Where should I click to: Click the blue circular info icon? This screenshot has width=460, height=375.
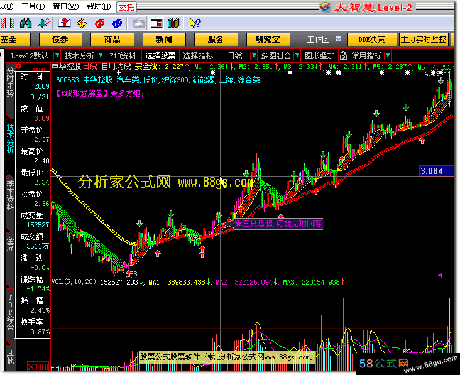coord(118,23)
